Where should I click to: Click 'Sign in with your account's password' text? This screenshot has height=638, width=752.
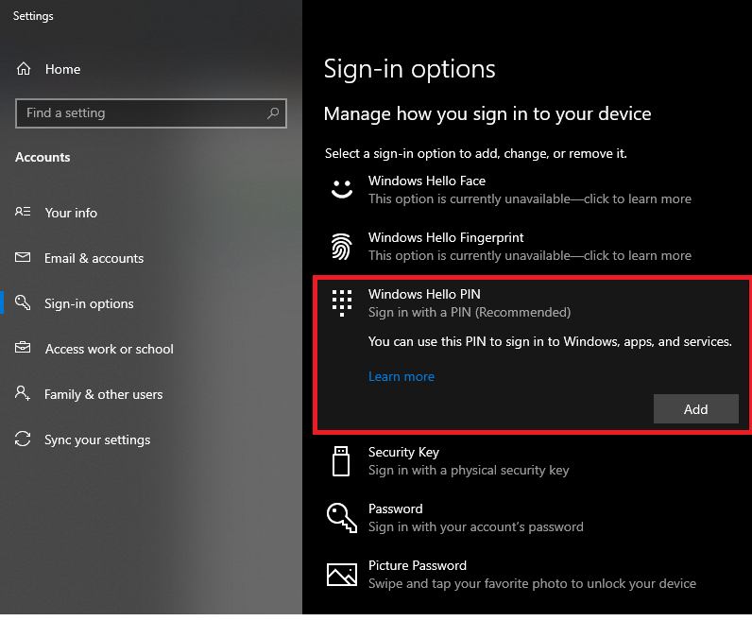(x=476, y=526)
